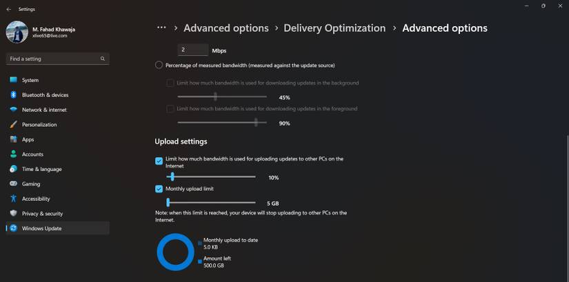The image size is (569, 282).
Task: Select the Network & internet icon
Action: tap(13, 110)
